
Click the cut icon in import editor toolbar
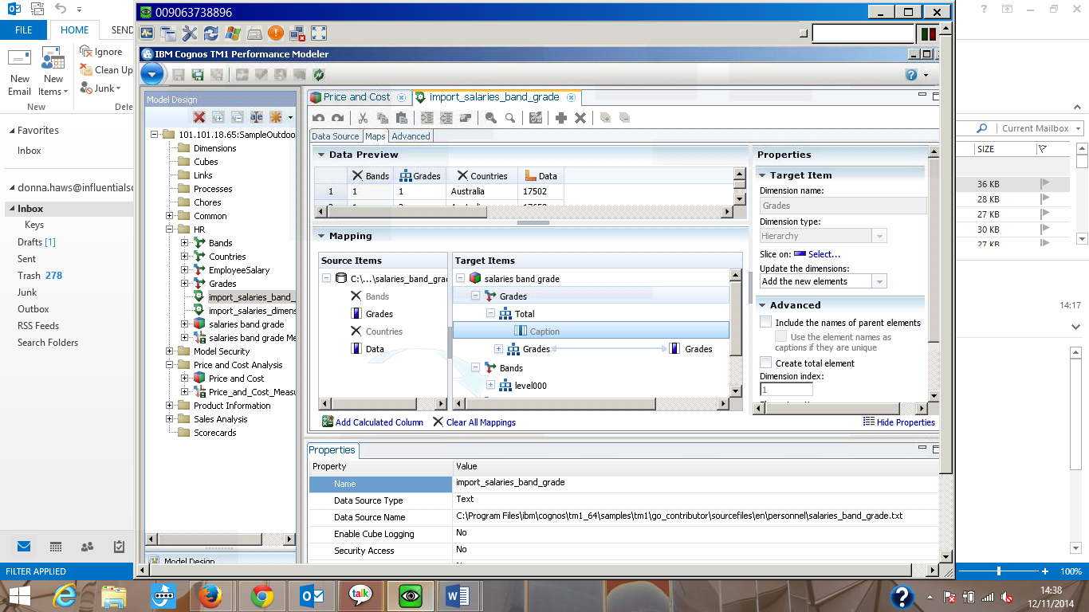pyautogui.click(x=363, y=118)
